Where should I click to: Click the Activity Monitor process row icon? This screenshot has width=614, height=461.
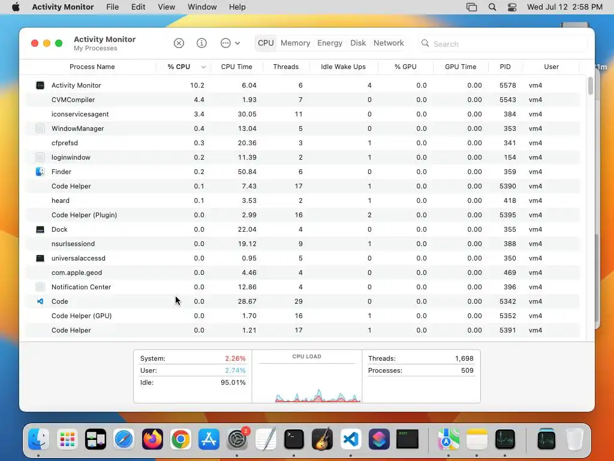pos(40,85)
